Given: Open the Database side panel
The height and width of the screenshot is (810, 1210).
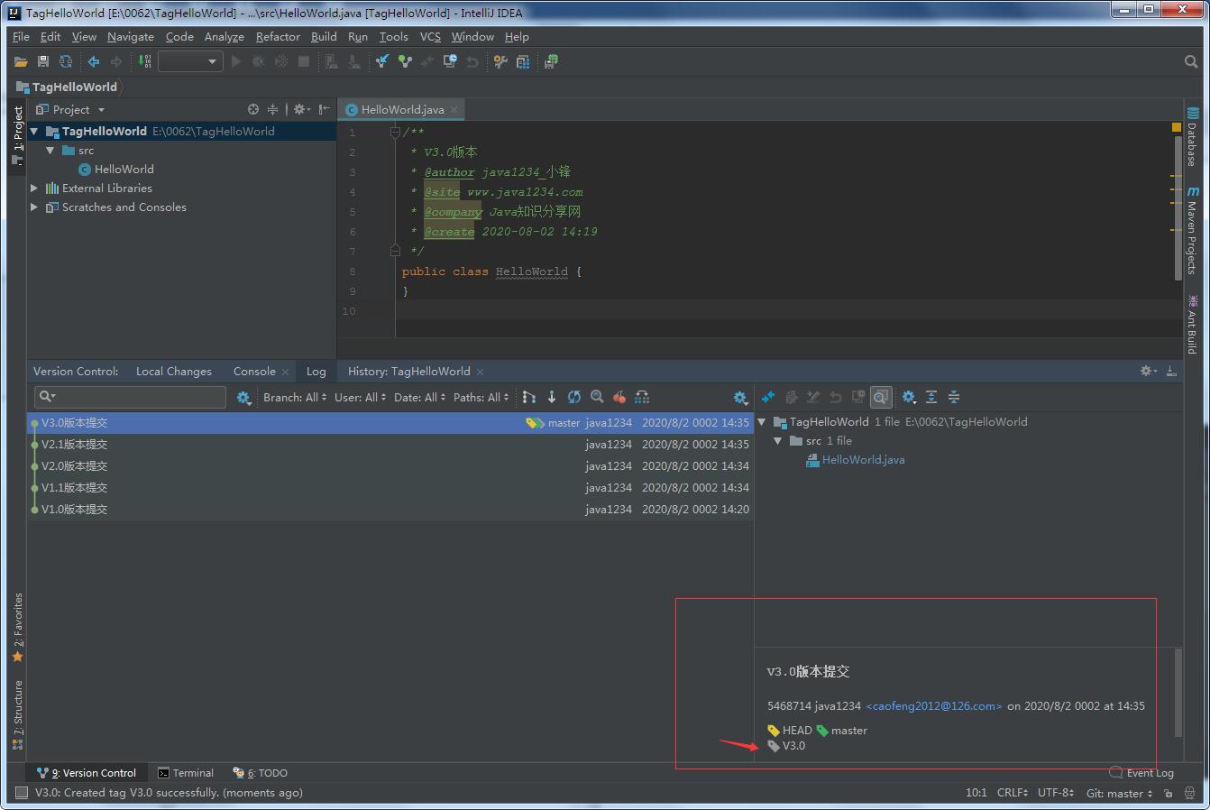Looking at the screenshot, I should (1193, 137).
